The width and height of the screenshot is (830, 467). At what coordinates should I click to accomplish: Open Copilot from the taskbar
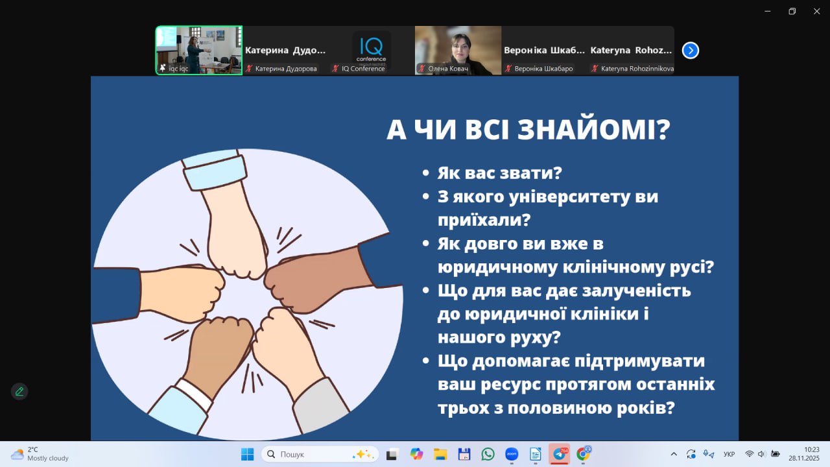416,454
